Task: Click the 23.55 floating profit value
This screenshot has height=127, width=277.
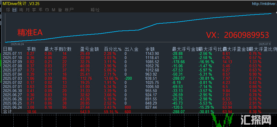Action: 227,103
